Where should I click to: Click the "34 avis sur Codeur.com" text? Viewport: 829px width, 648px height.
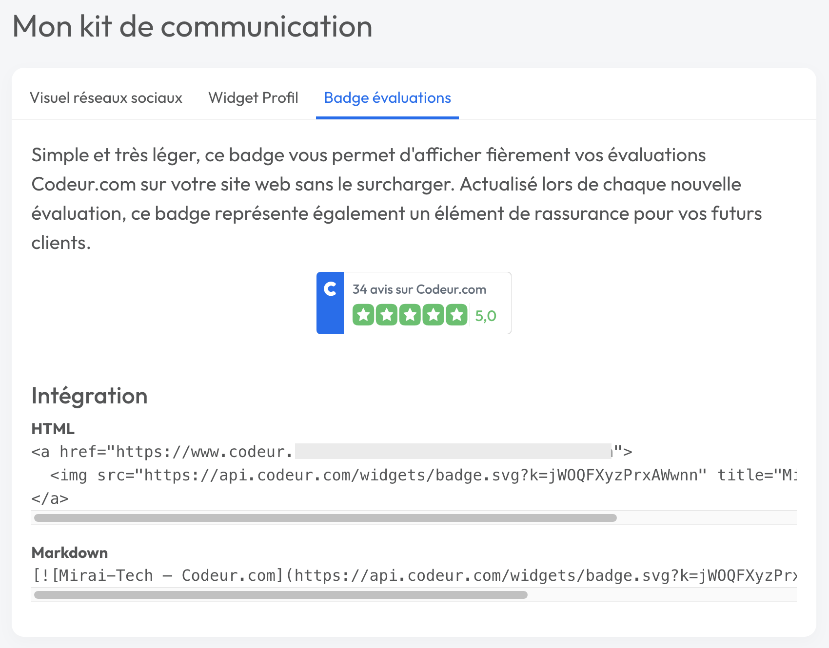click(x=419, y=289)
